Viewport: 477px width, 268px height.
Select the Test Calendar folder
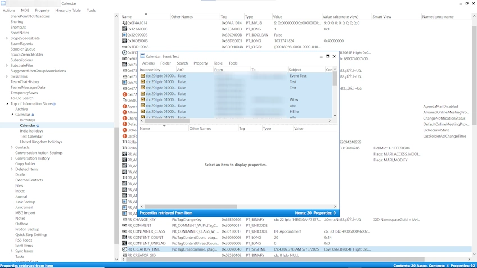(31, 137)
